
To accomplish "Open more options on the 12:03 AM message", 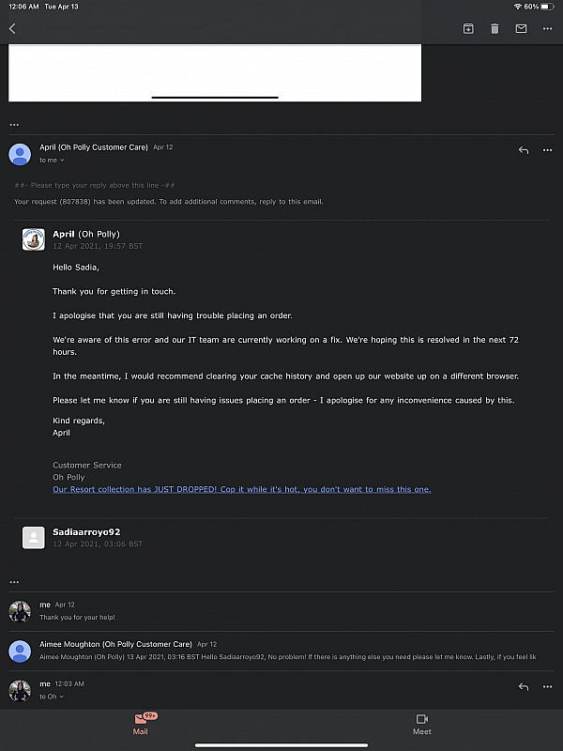I will (547, 687).
